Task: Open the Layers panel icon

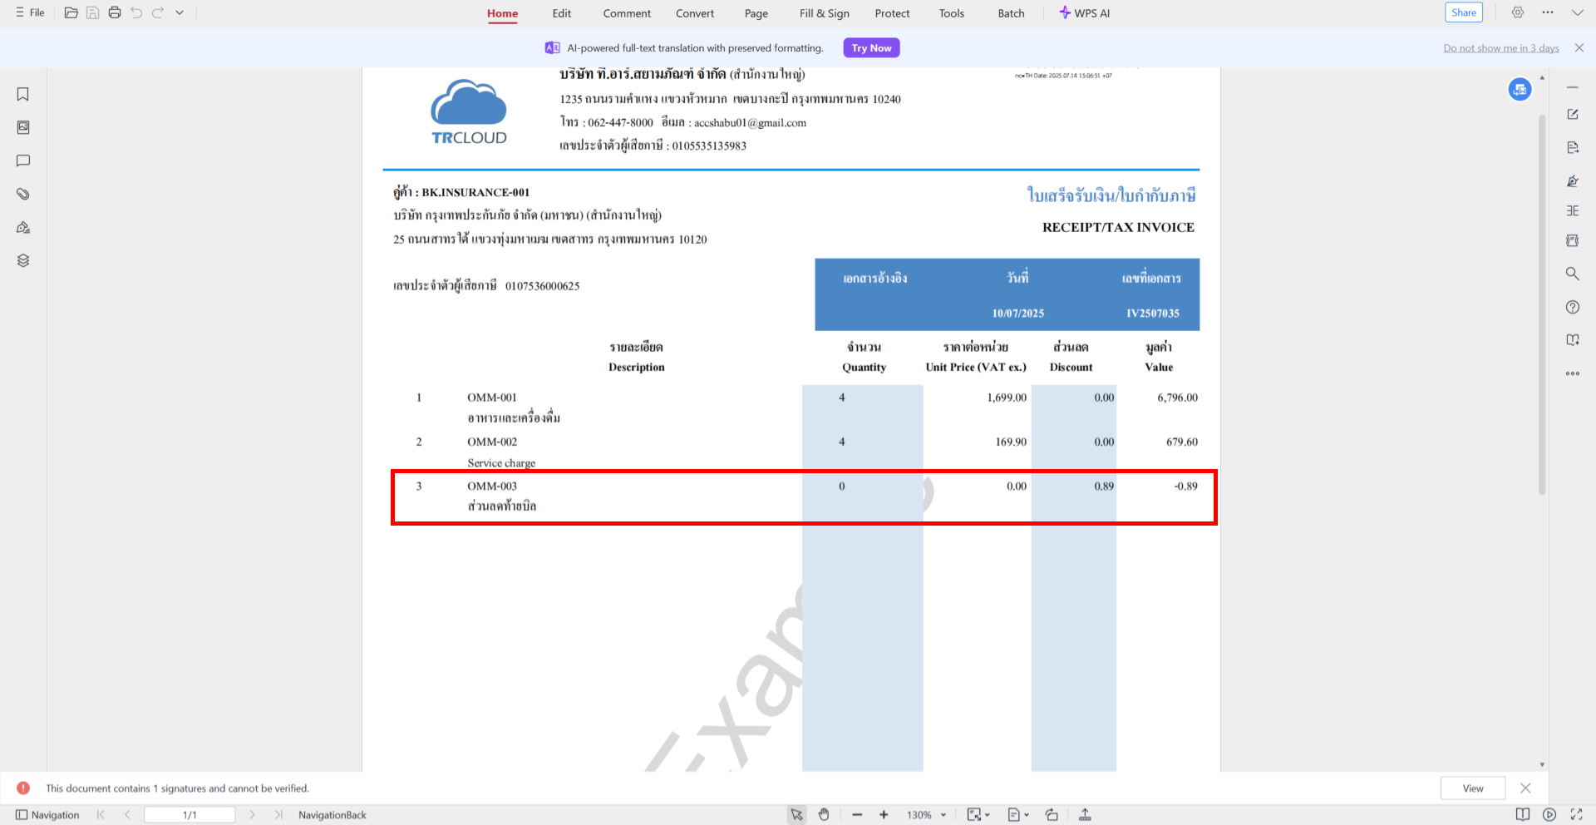Action: [23, 260]
